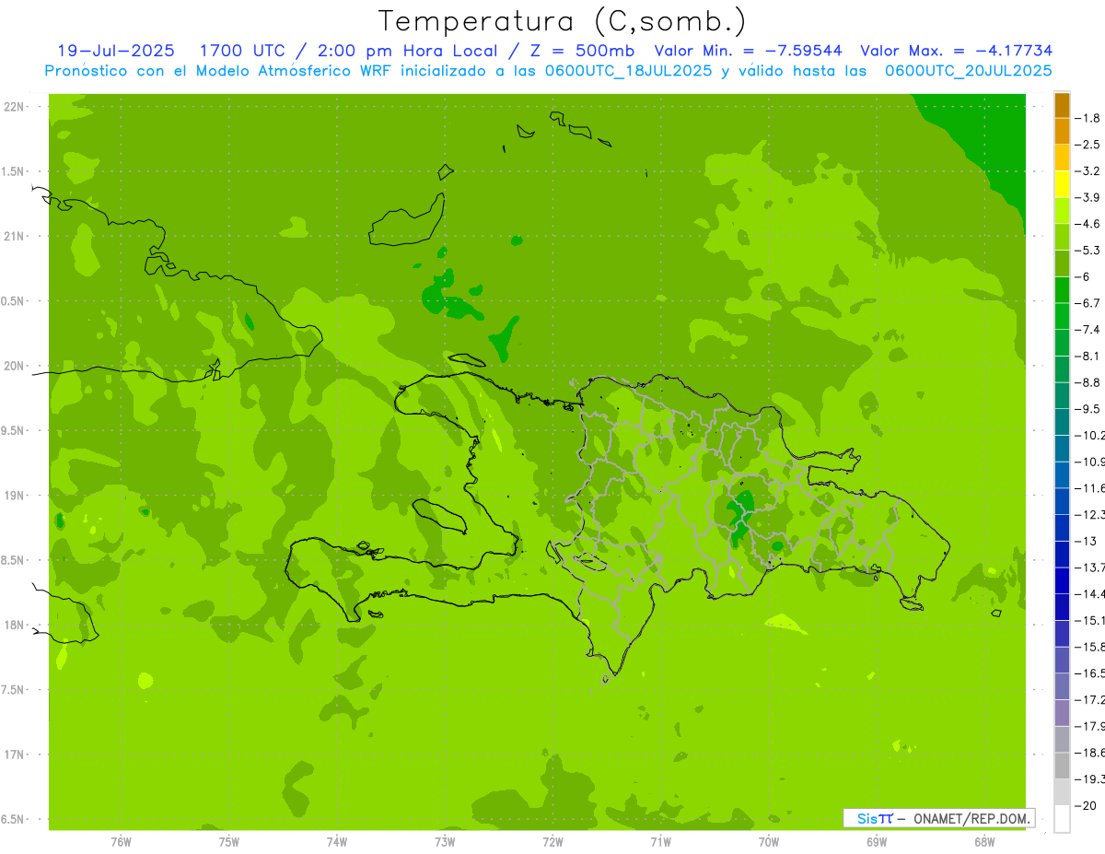Click the title 'Temperatura (C,somb.)'
This screenshot has width=1105, height=854.
[x=563, y=21]
